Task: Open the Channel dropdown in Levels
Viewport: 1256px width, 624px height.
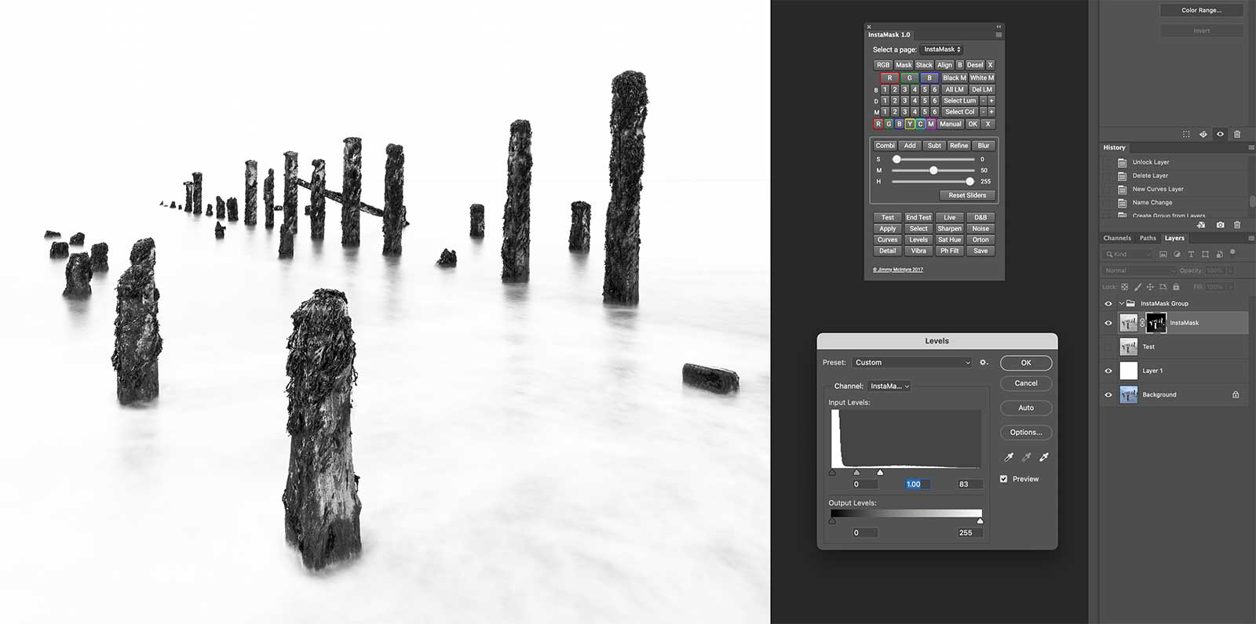Action: [x=889, y=386]
